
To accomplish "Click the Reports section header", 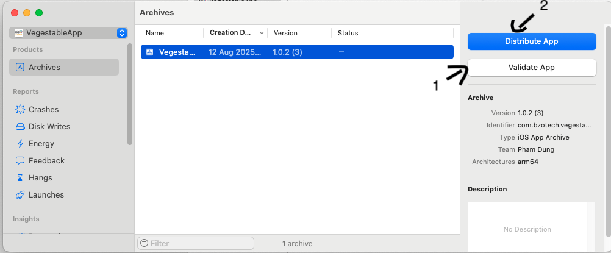I will point(26,91).
